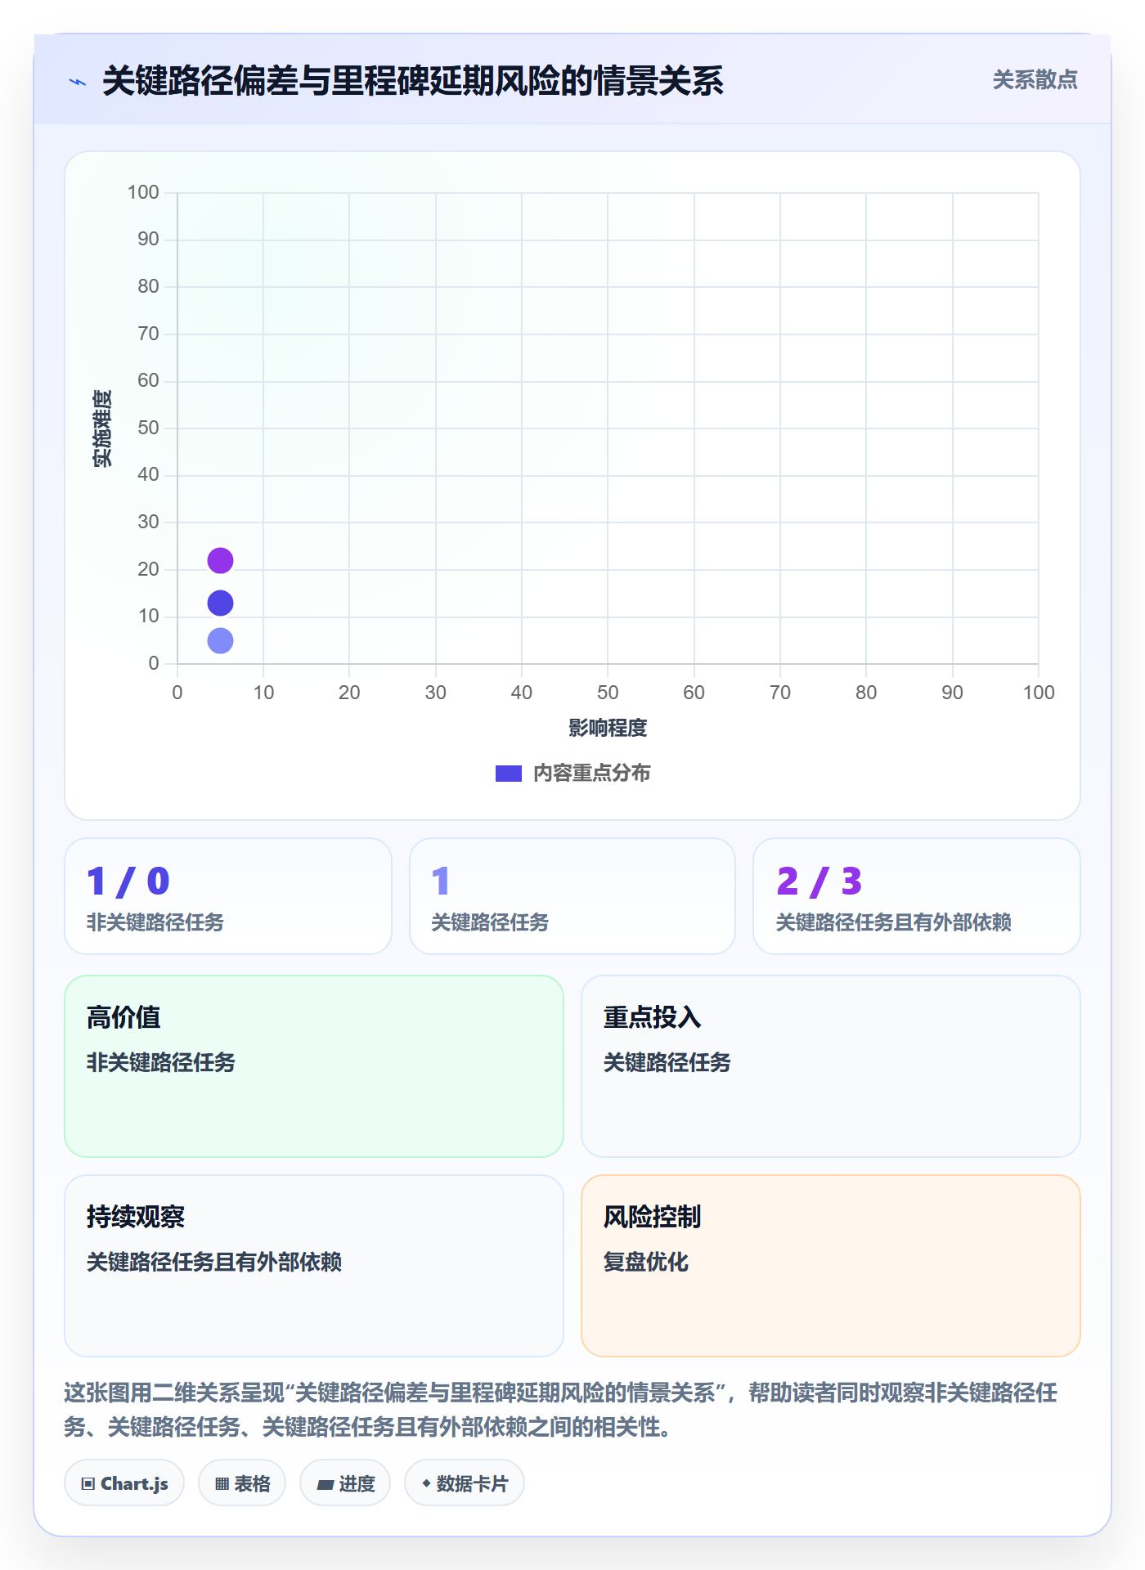This screenshot has height=1570, width=1145.
Task: Select the dark blue scatter point near 10
Action: click(220, 603)
